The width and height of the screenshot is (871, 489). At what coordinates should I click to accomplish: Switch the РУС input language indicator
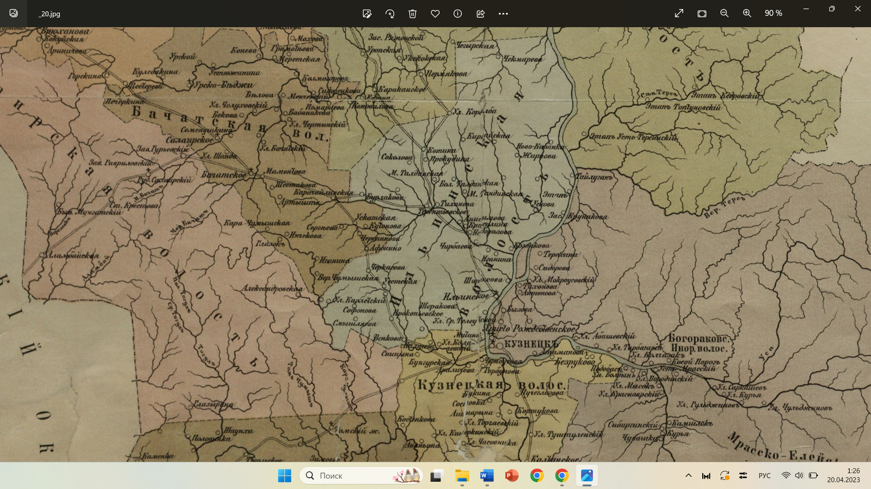coord(764,475)
